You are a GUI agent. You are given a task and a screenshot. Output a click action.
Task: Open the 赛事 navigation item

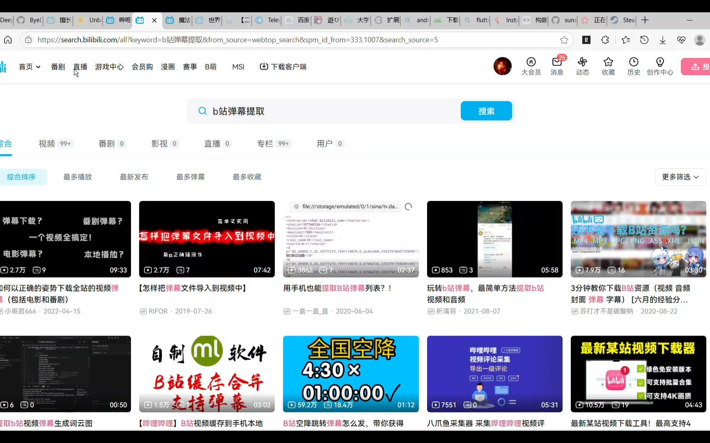(x=190, y=66)
